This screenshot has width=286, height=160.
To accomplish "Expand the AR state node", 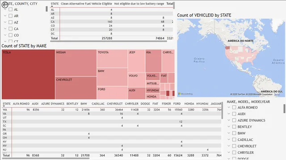I will (5, 16).
